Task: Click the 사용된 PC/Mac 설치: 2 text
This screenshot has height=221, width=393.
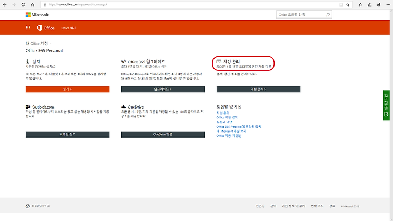Action: click(40, 67)
